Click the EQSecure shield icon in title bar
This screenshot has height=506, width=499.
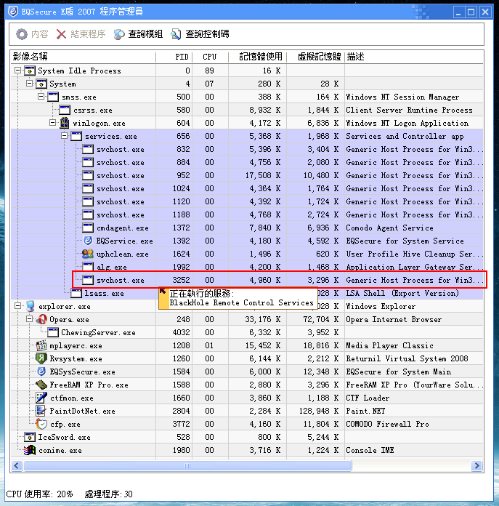click(13, 12)
